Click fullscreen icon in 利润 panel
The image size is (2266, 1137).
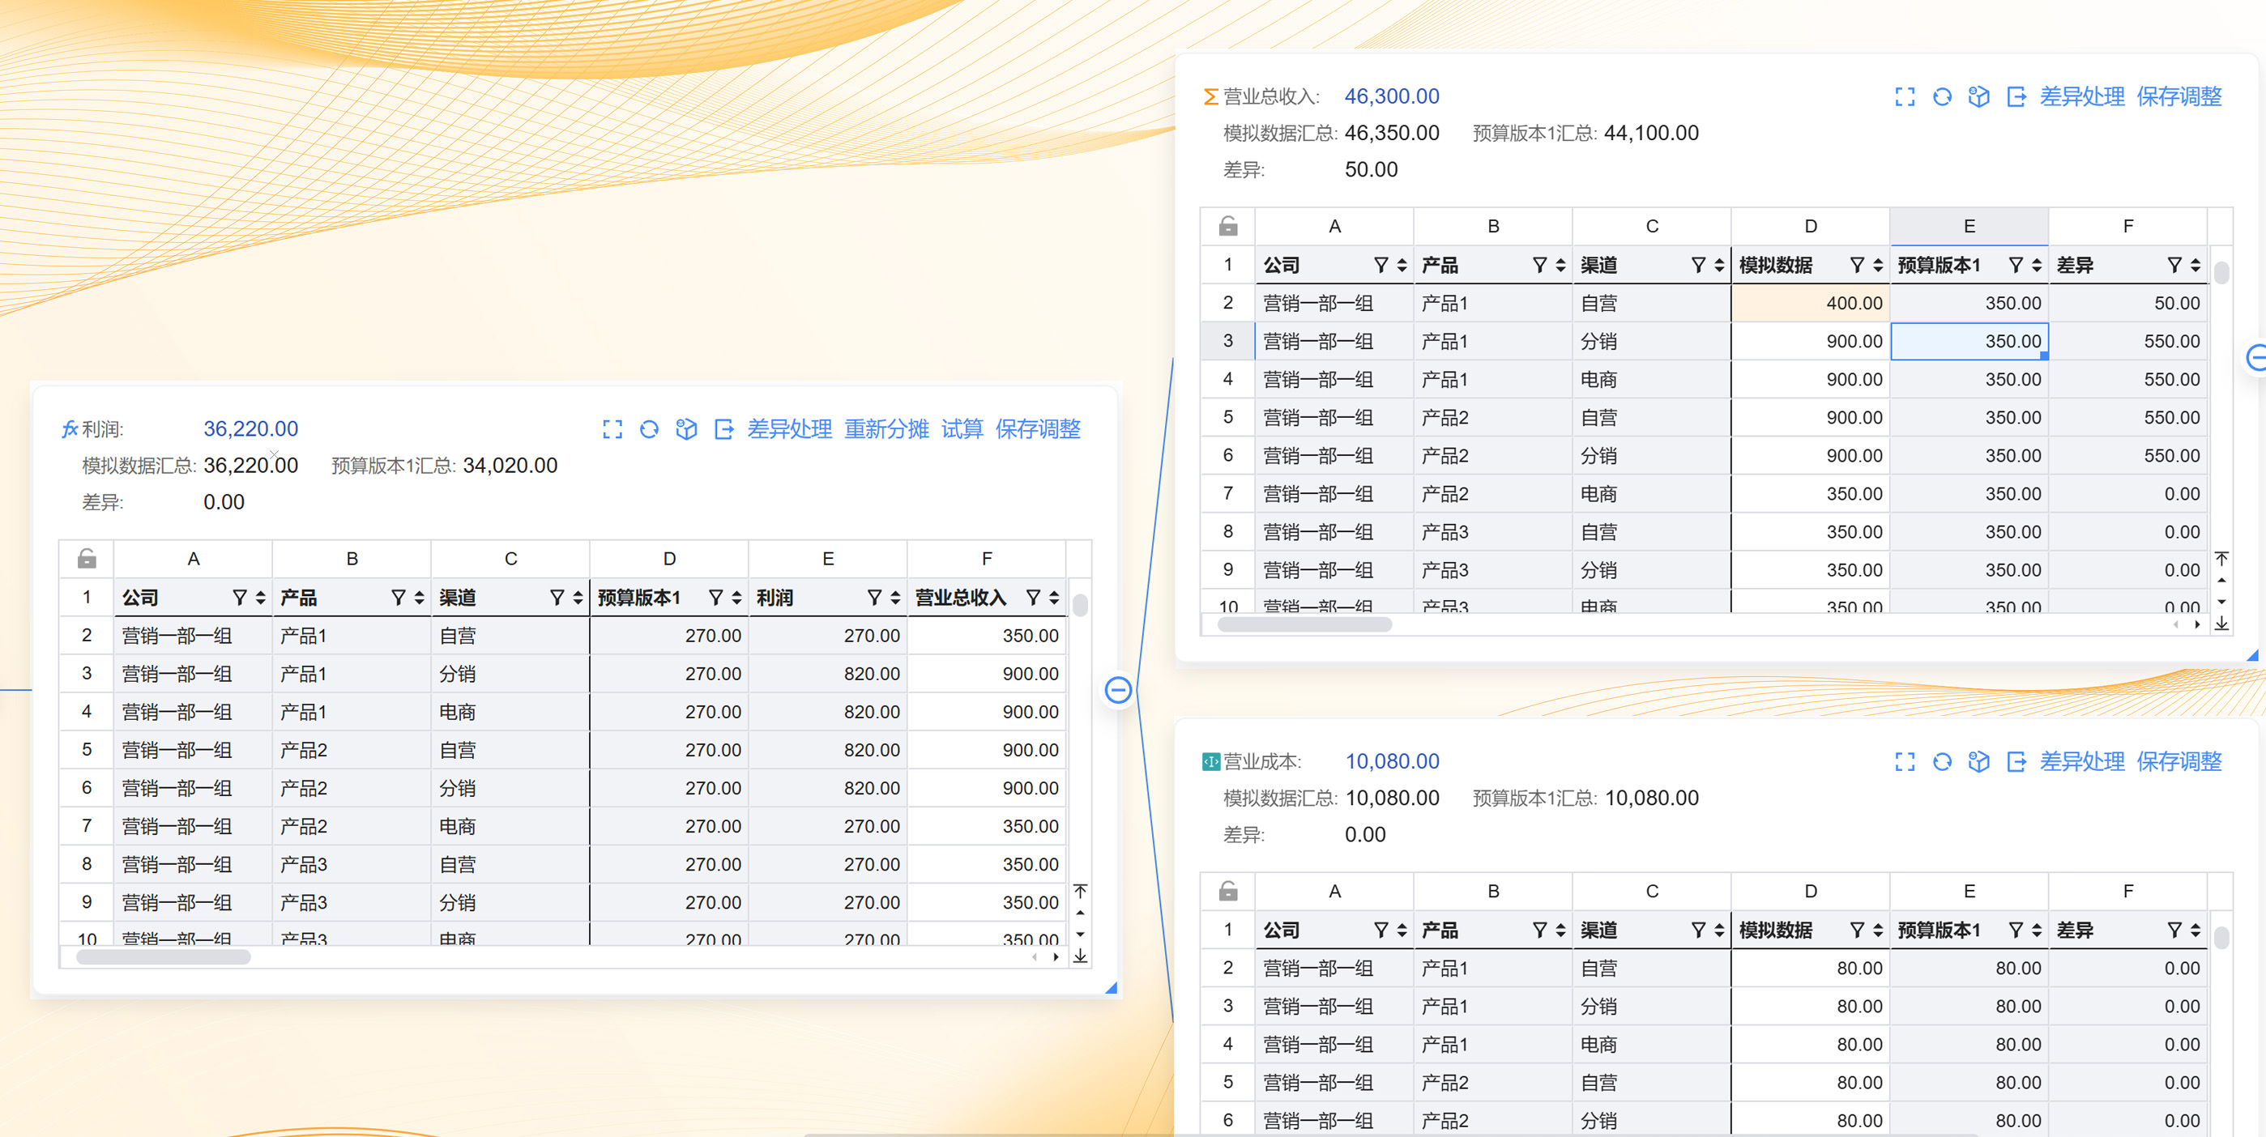pyautogui.click(x=612, y=429)
